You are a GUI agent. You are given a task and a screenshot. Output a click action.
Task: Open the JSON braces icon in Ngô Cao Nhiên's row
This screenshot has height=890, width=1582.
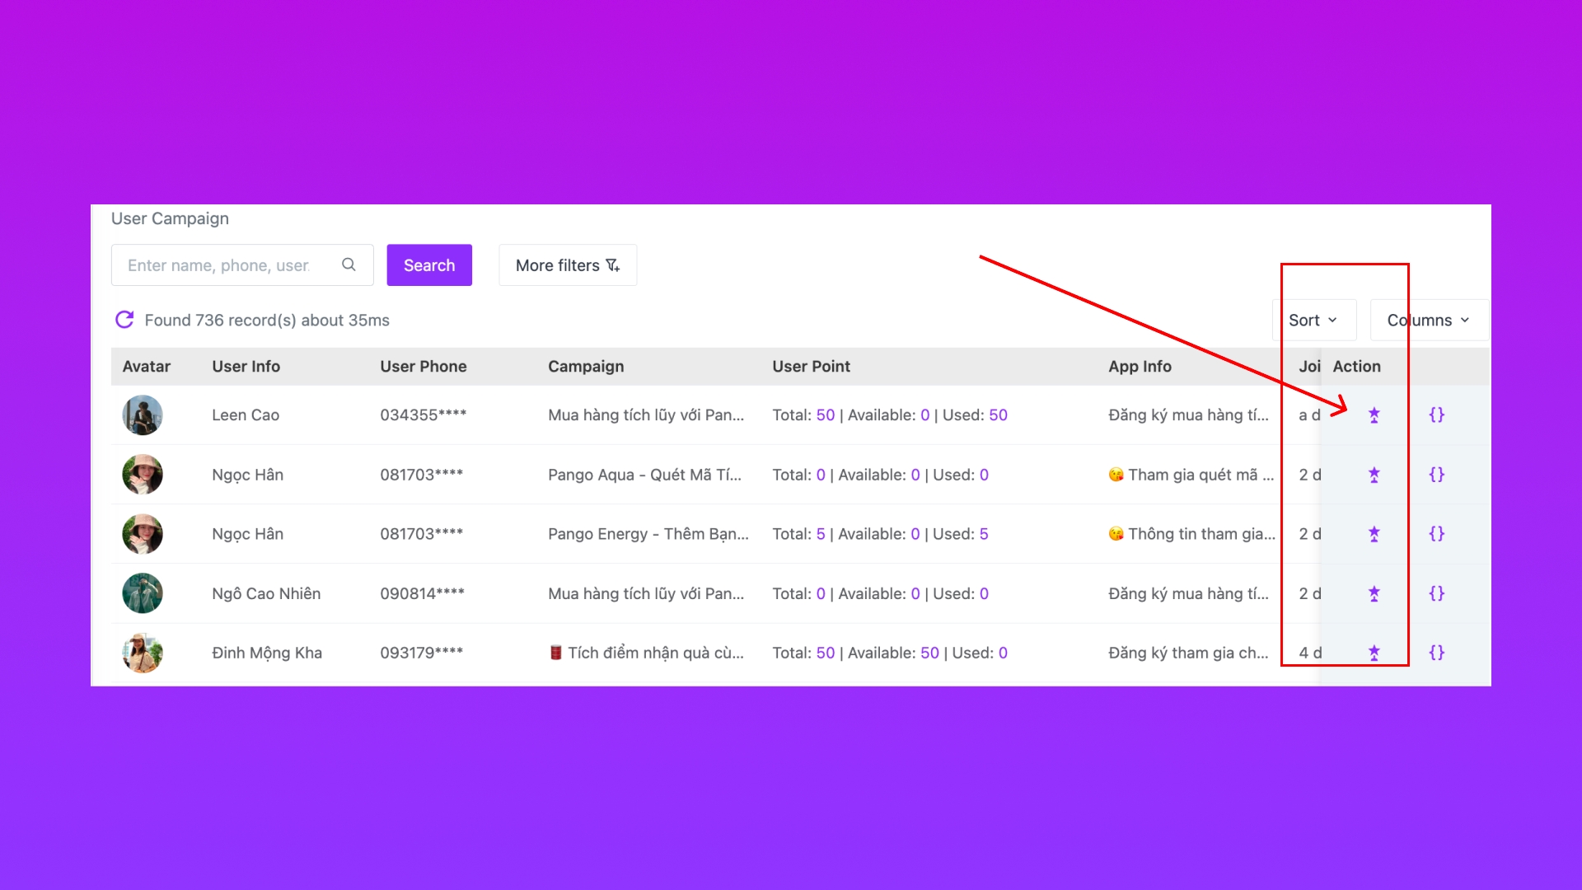tap(1436, 593)
